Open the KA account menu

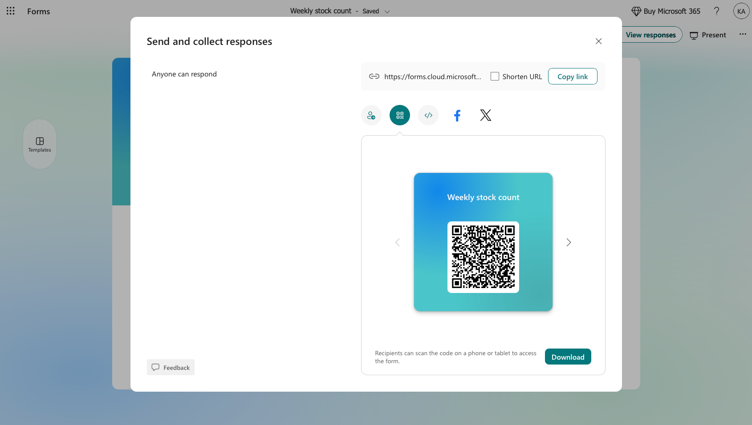[x=741, y=11]
